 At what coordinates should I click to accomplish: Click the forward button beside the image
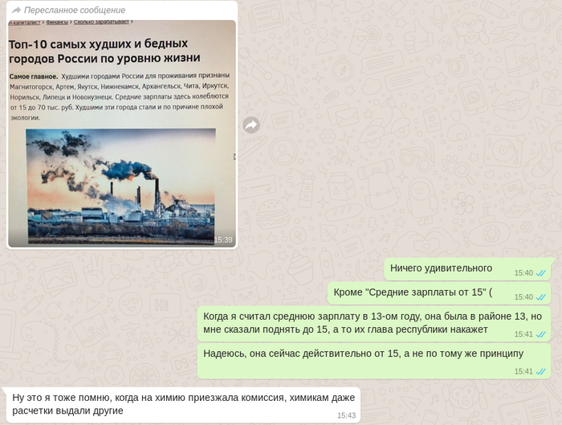coord(251,125)
